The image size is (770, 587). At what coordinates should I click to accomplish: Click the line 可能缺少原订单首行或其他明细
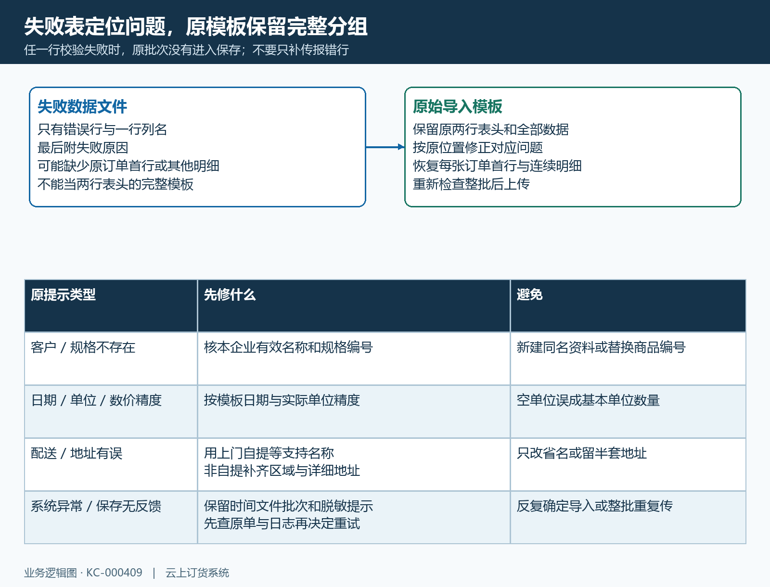pos(128,166)
